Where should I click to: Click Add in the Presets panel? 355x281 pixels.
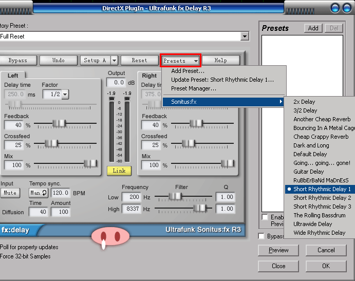click(x=313, y=28)
